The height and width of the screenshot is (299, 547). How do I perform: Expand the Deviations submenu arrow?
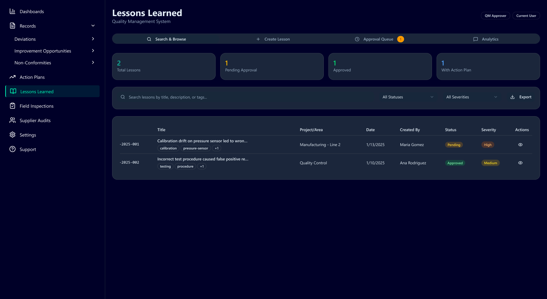click(93, 39)
